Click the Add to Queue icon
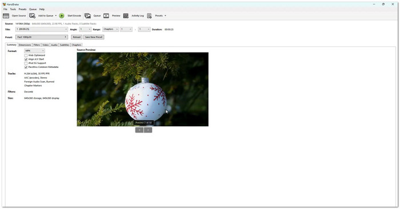The width and height of the screenshot is (400, 209). click(33, 16)
